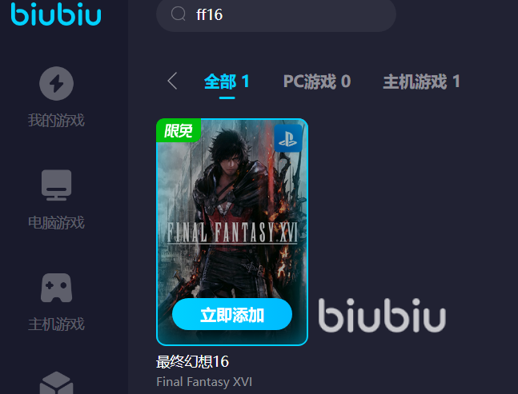518x394 pixels.
Task: Select the 电脑游戏 sidebar label
Action: click(x=57, y=222)
